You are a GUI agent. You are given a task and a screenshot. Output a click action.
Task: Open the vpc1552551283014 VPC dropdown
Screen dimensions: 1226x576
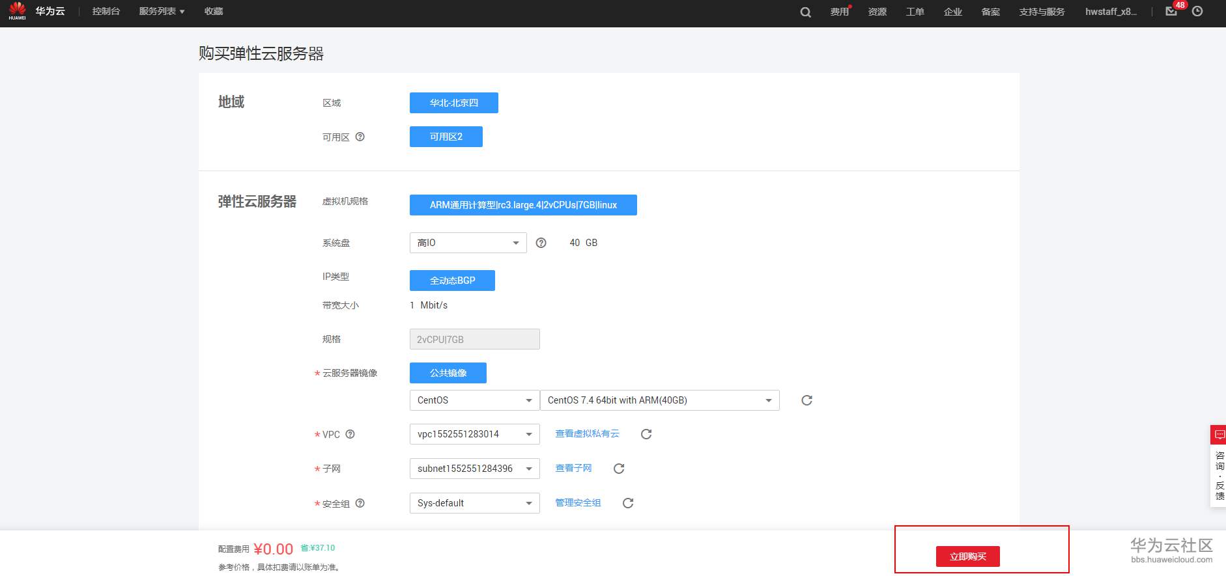[474, 434]
